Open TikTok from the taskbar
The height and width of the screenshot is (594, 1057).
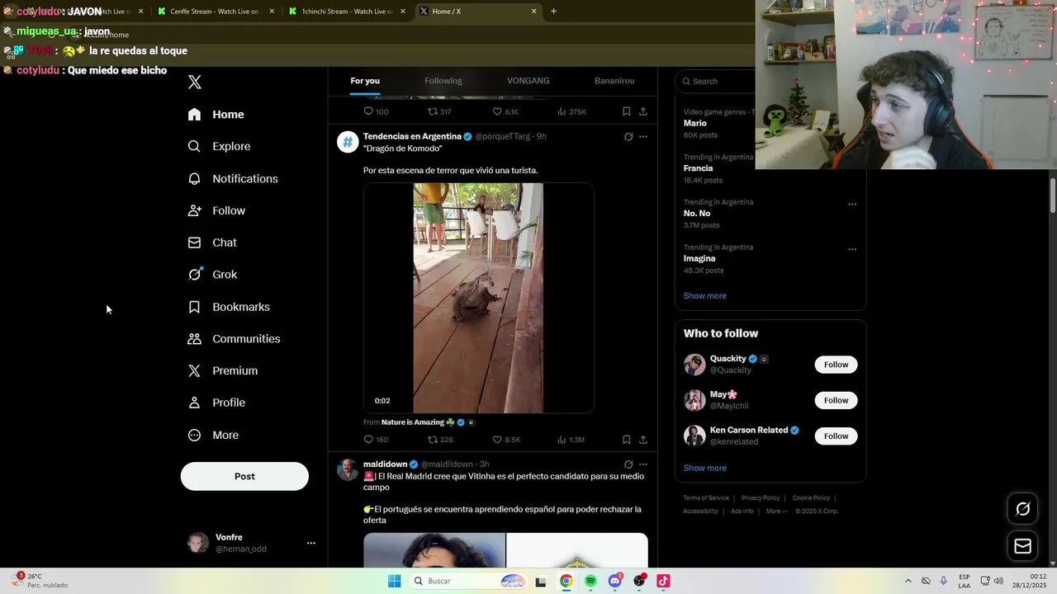pos(663,581)
